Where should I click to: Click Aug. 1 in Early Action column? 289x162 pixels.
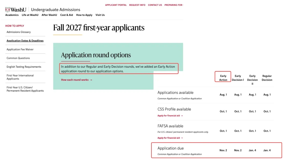pyautogui.click(x=223, y=95)
